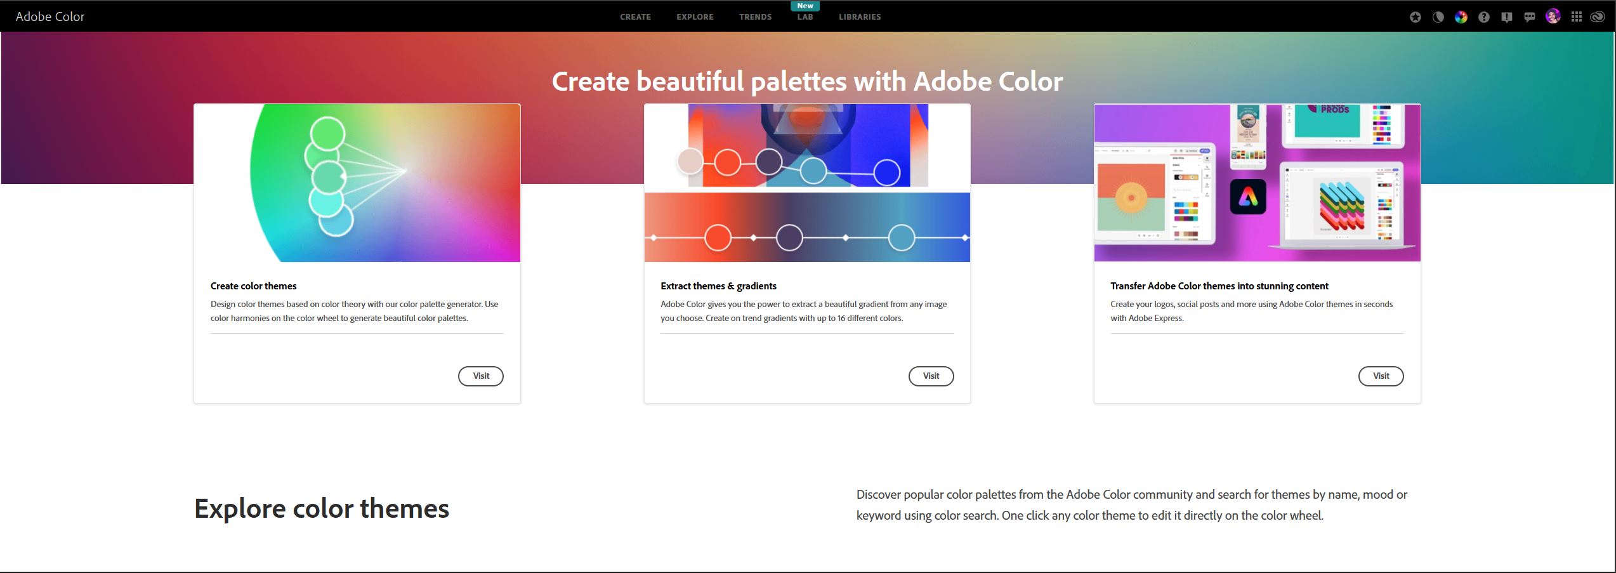Click the Adobe Express logo icon in thumbnail
This screenshot has height=573, width=1616.
pyautogui.click(x=1248, y=197)
